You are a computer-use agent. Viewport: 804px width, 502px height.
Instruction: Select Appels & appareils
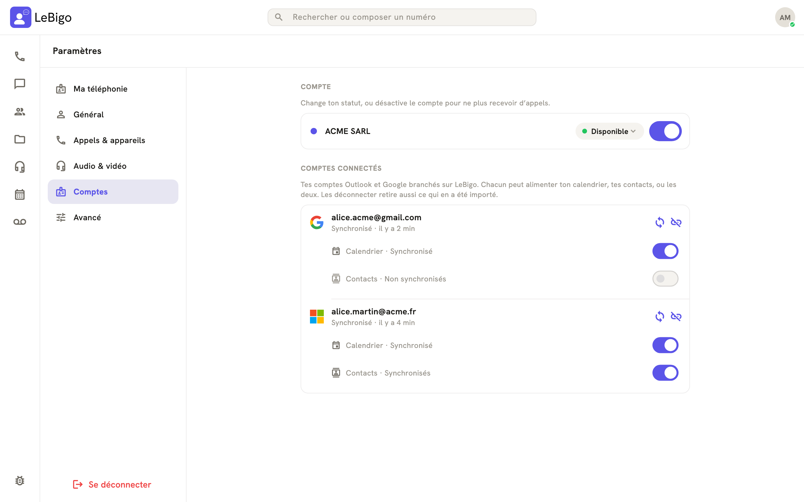(113, 141)
